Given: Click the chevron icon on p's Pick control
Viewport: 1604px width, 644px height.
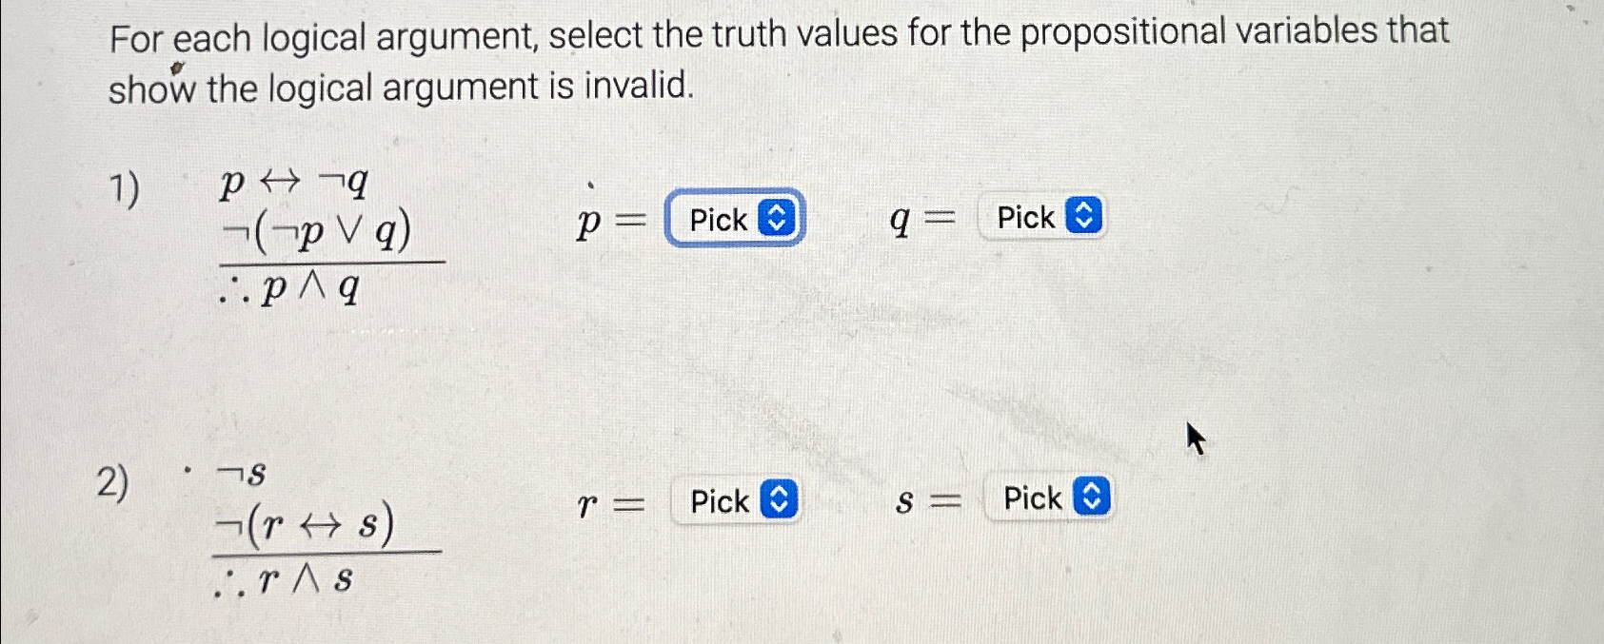Looking at the screenshot, I should pos(777,220).
